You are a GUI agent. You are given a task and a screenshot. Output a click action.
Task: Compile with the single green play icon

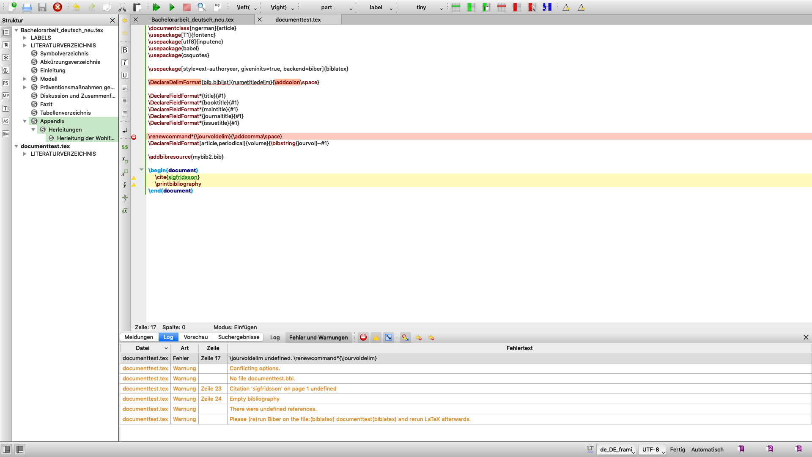(172, 7)
